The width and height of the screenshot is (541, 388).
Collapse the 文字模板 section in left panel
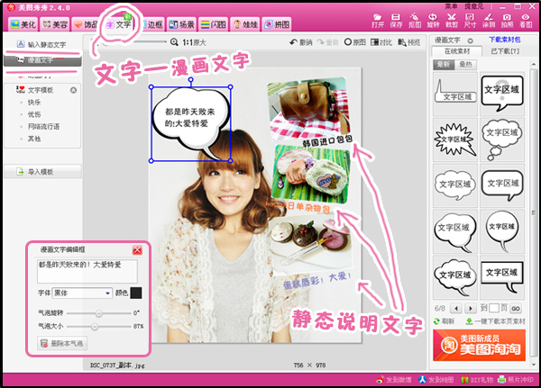(73, 91)
